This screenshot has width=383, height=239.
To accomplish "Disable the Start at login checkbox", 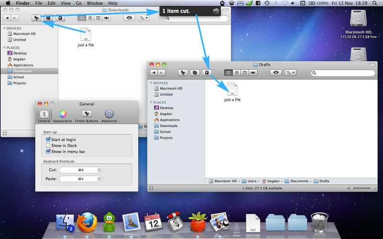I will point(48,140).
